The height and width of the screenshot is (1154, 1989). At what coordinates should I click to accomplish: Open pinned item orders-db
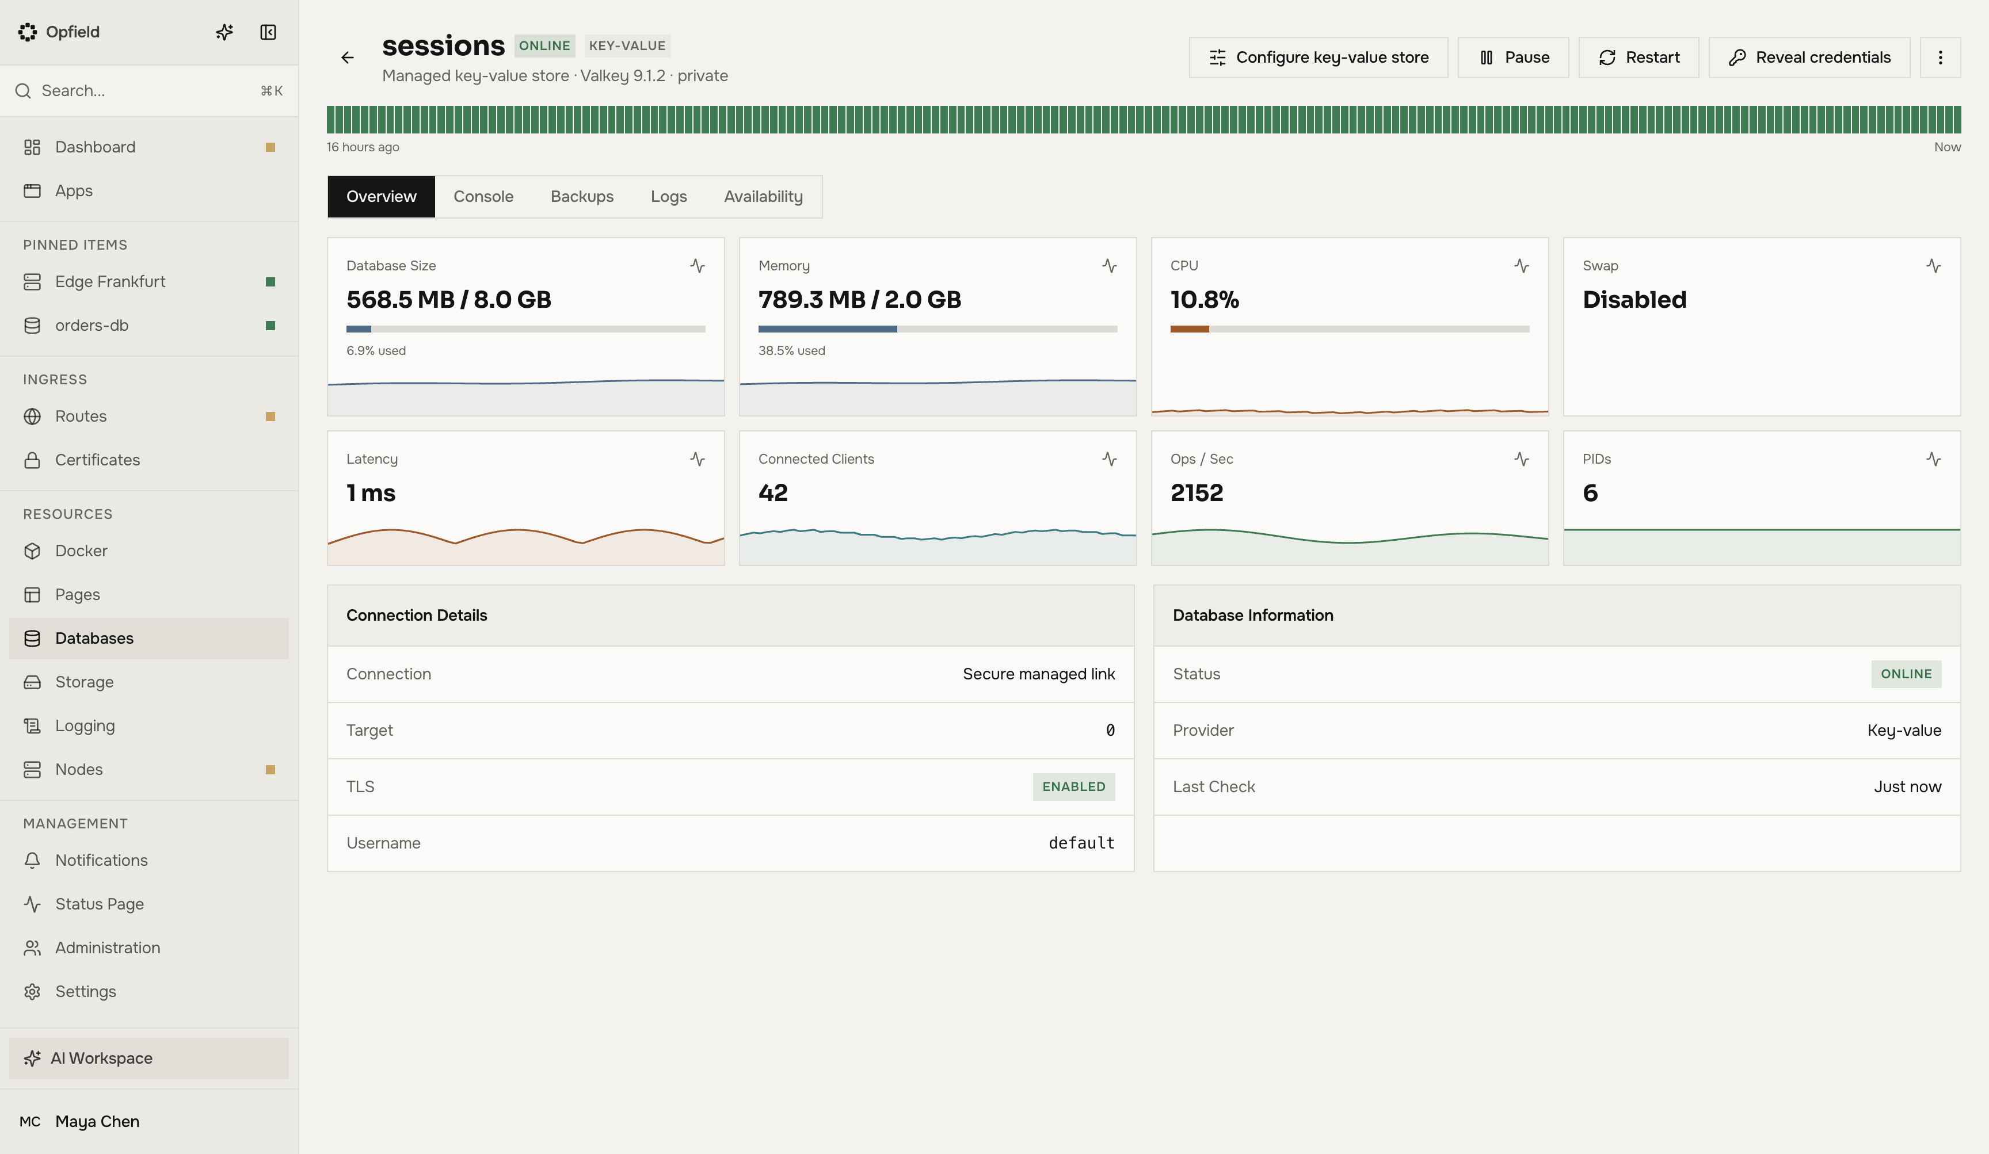click(x=149, y=326)
